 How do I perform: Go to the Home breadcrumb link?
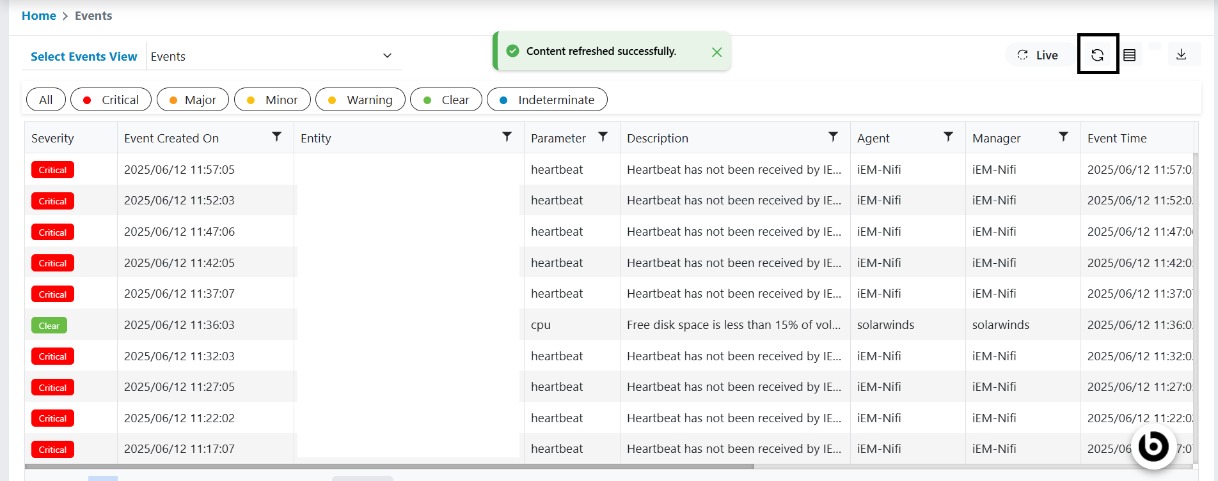point(39,16)
